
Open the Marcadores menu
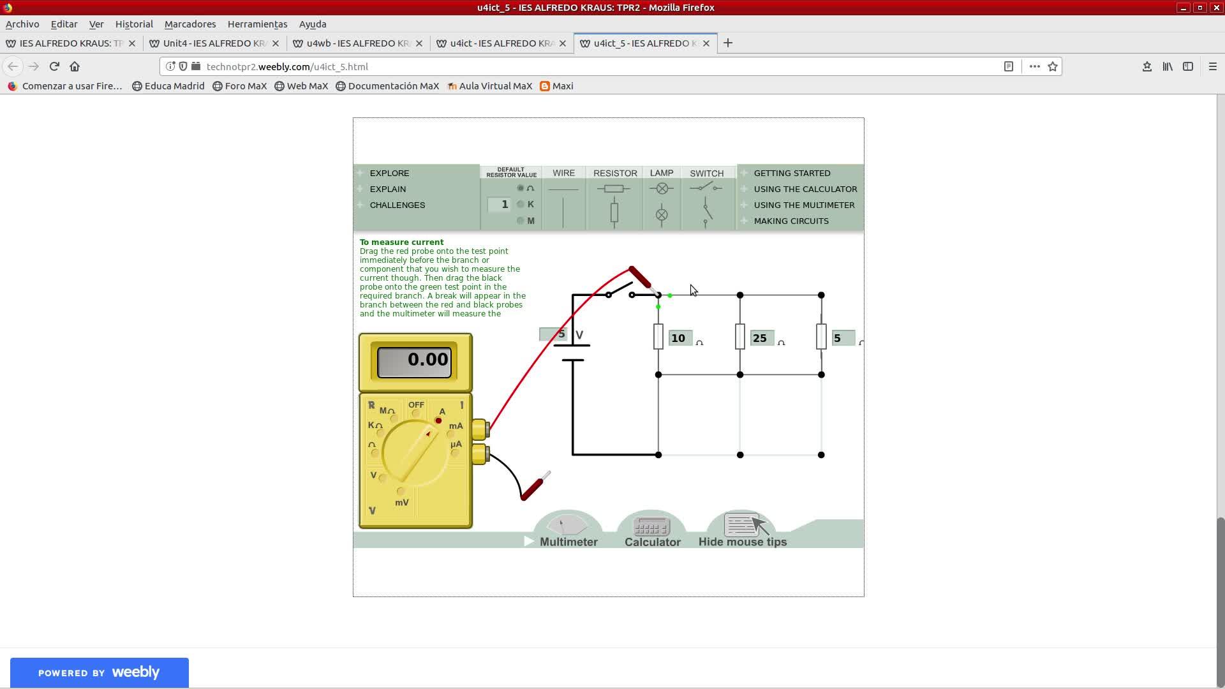click(189, 24)
